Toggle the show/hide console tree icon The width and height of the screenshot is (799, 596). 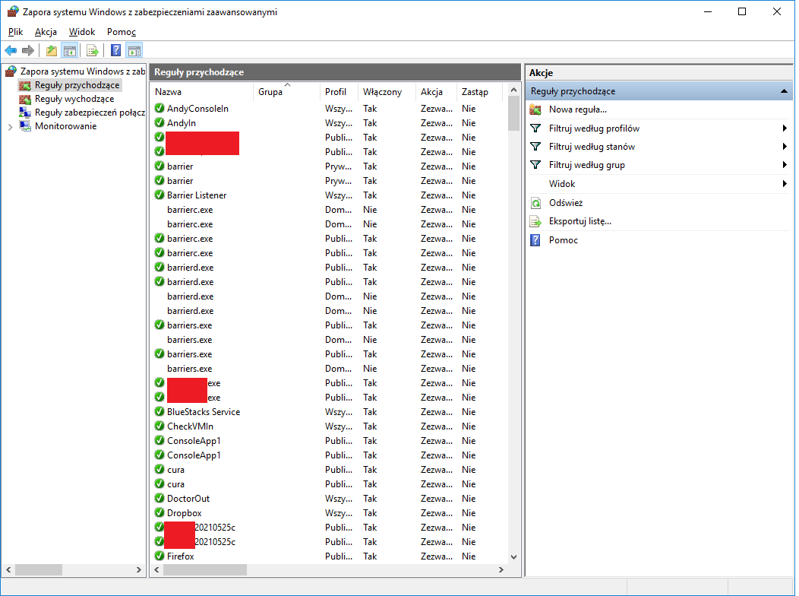[x=70, y=50]
